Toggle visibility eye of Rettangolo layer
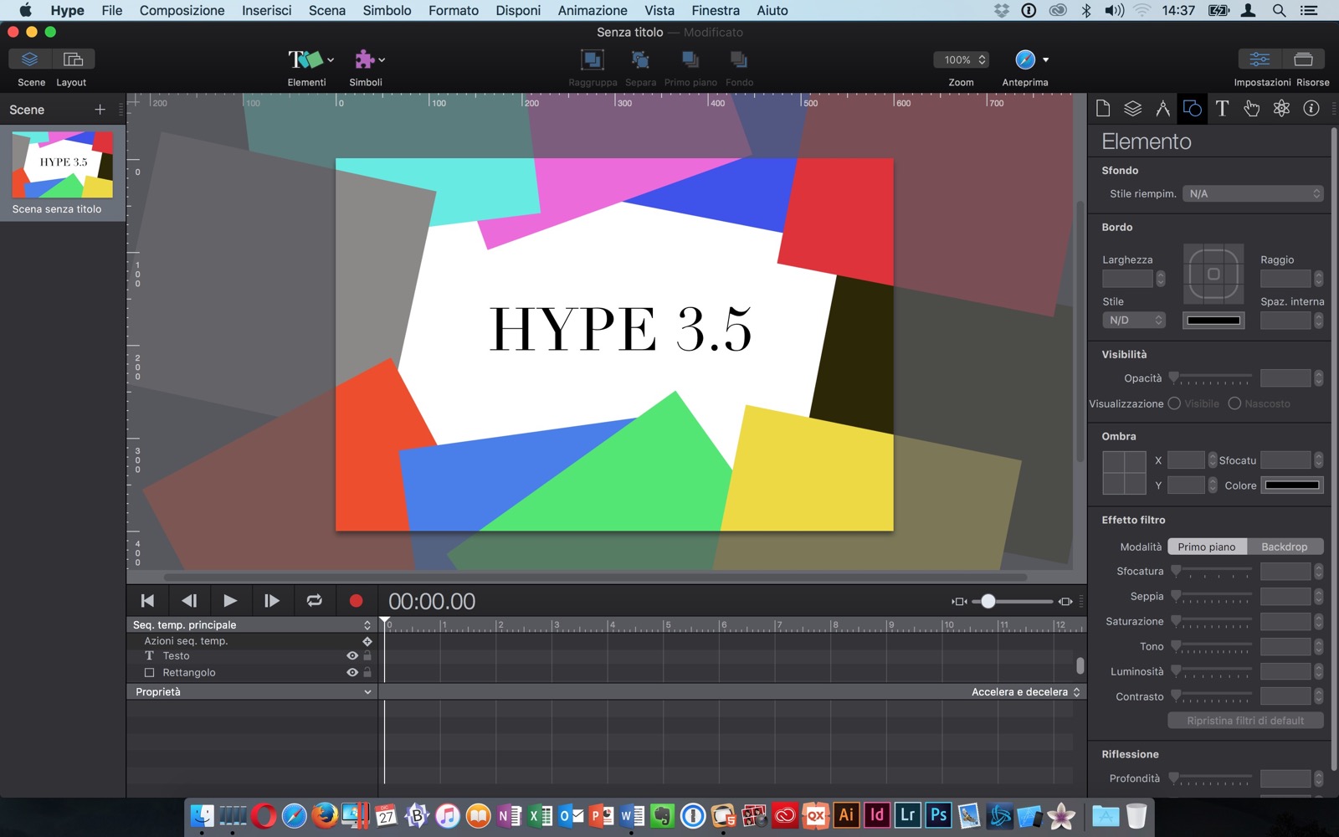The image size is (1339, 837). tap(352, 673)
